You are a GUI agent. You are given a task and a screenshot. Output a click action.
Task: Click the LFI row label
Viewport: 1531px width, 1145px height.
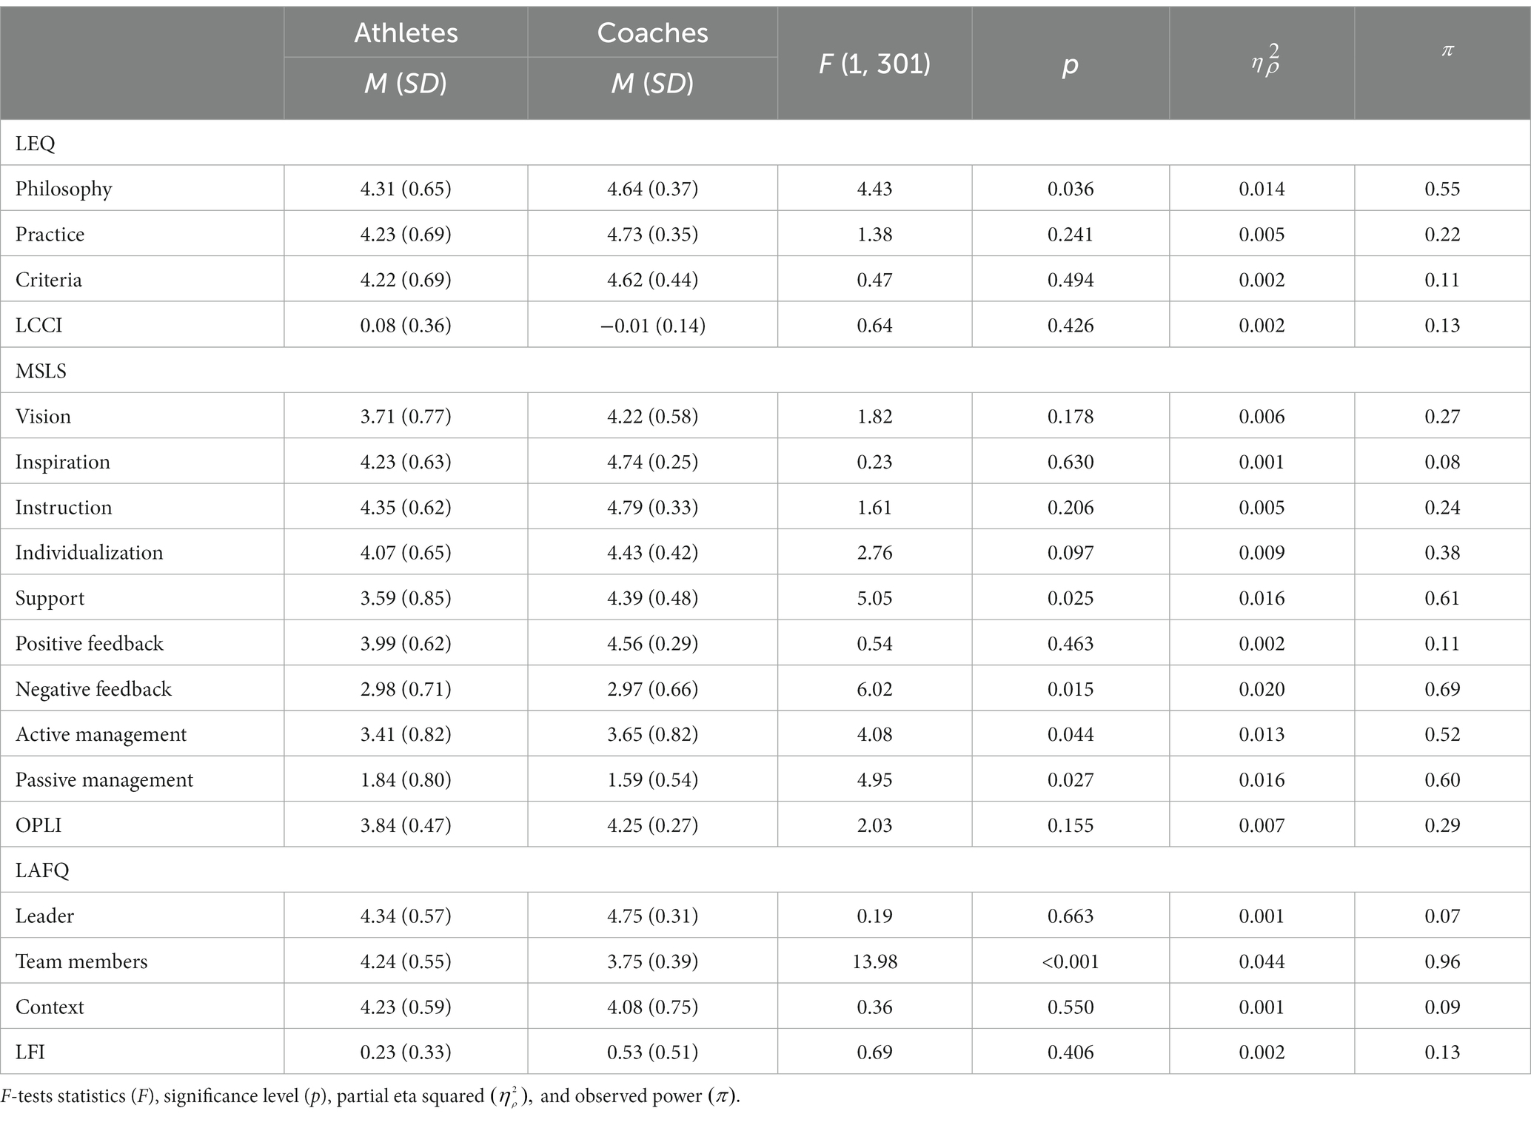(30, 1052)
